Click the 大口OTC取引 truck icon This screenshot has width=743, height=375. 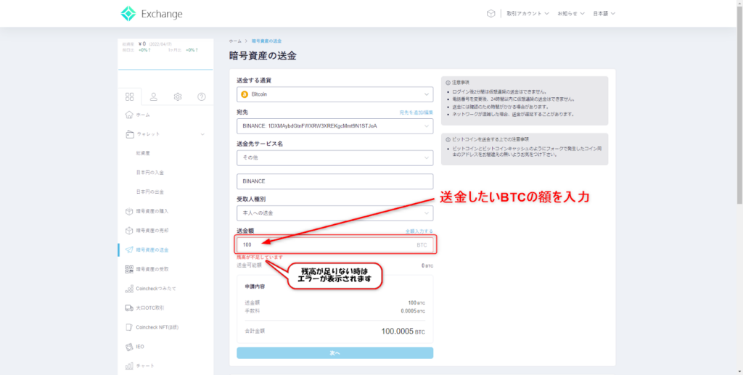tap(129, 308)
